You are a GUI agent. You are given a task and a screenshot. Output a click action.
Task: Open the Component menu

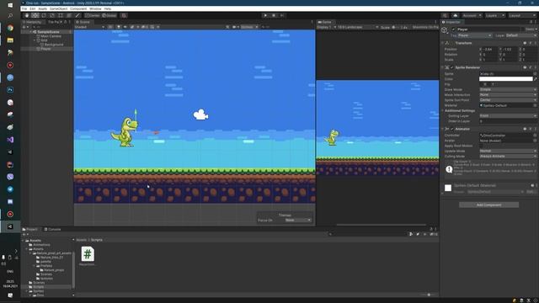(x=78, y=8)
